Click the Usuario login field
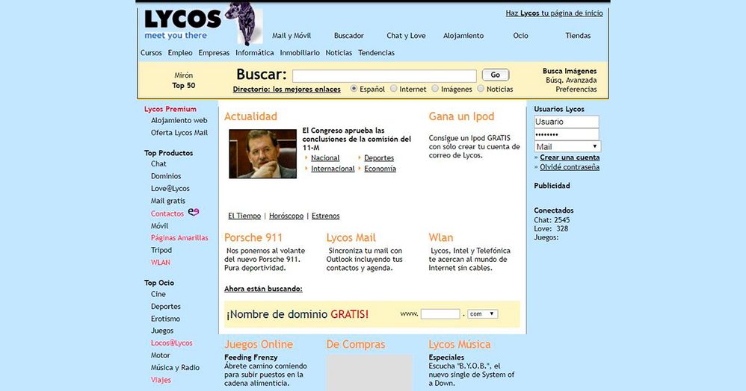746x391 pixels. (x=566, y=122)
